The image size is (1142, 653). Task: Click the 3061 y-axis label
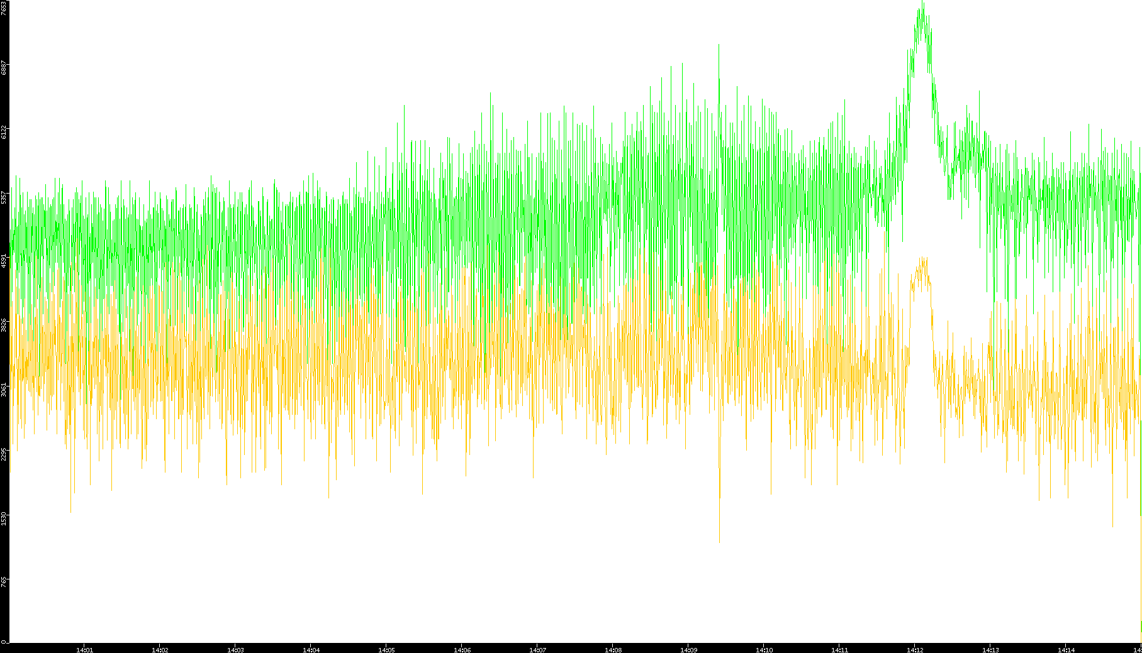pyautogui.click(x=4, y=389)
